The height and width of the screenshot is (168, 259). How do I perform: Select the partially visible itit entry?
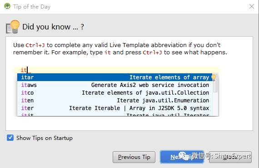coord(115,114)
